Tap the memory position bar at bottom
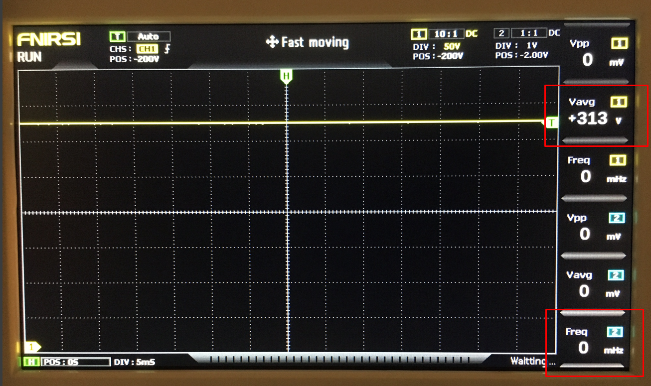 340,358
